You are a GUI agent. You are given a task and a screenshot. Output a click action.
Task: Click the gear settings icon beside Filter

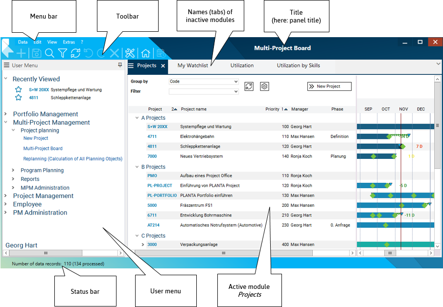click(264, 87)
